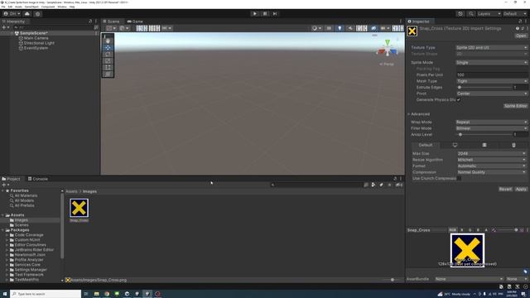Open the Sprite Editor
This screenshot has width=530, height=298.
(x=515, y=106)
